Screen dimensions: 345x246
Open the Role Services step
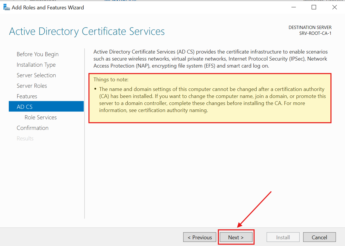[x=40, y=117]
